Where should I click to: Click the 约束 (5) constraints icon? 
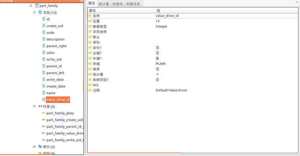tap(40, 106)
